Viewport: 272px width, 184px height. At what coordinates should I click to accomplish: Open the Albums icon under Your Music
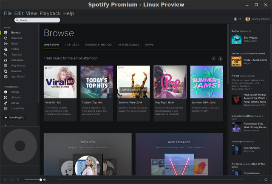6,97
